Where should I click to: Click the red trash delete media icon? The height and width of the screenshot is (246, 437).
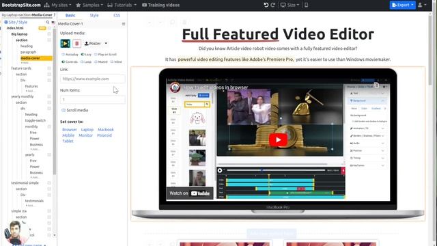(77, 44)
